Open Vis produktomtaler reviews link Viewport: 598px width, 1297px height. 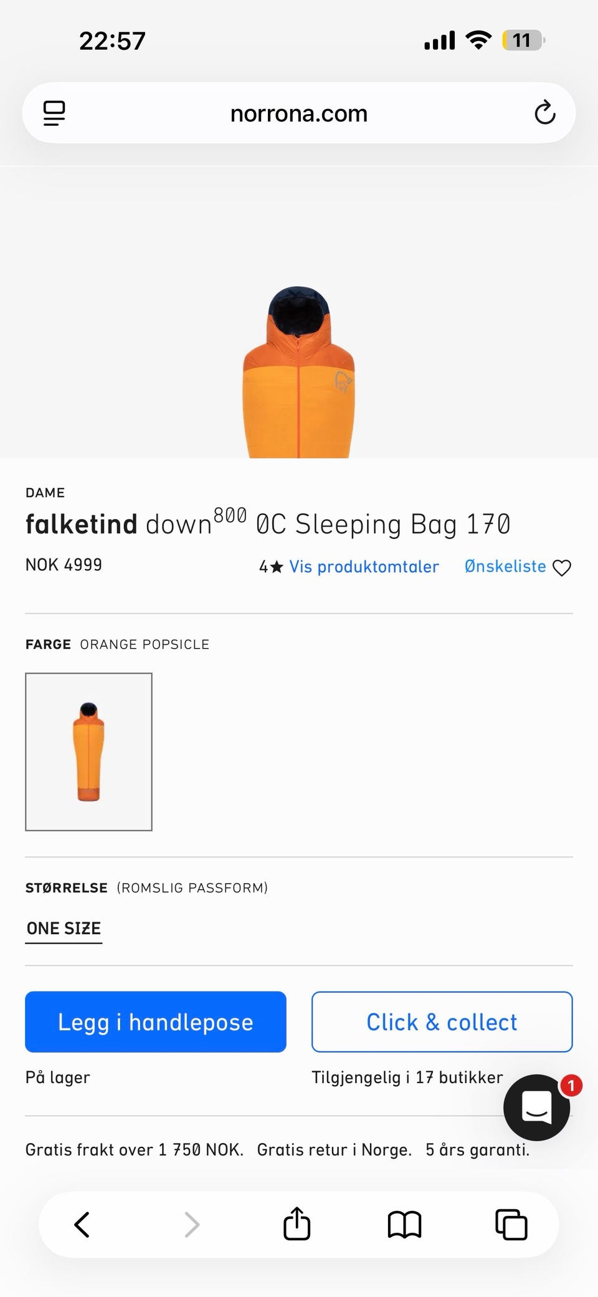point(364,567)
